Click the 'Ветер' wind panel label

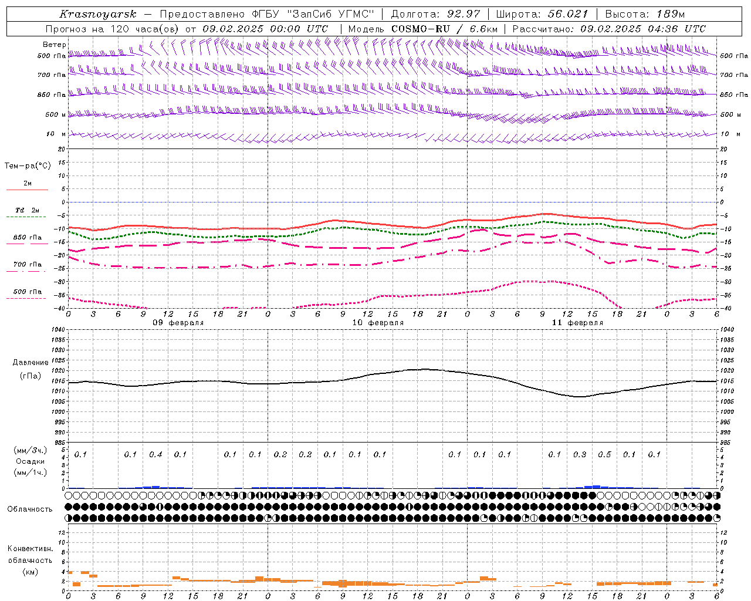pyautogui.click(x=55, y=45)
